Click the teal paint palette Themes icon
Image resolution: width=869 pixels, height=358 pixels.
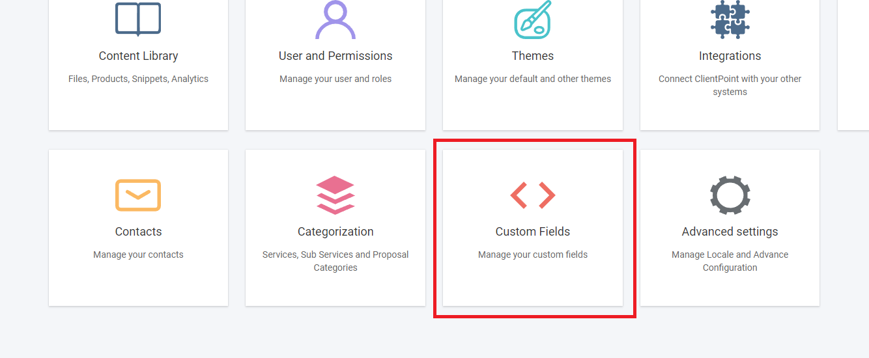tap(533, 20)
